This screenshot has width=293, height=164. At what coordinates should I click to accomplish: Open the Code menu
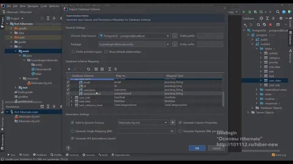coord(44,6)
